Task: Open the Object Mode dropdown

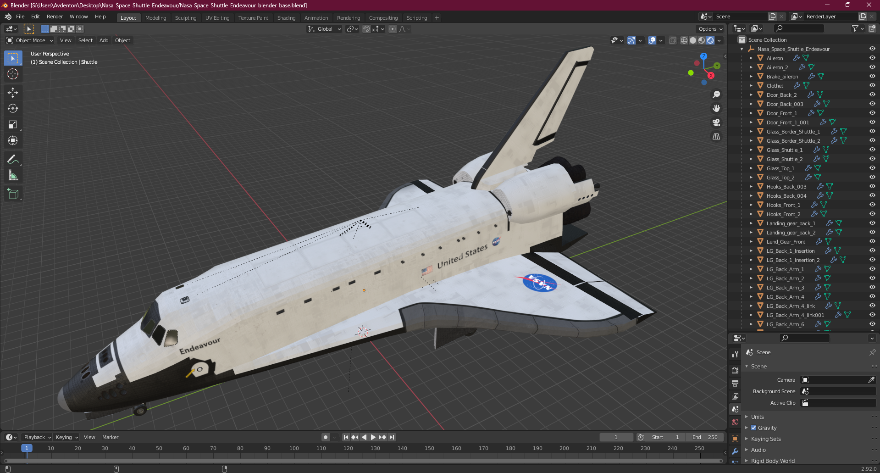Action: [30, 40]
